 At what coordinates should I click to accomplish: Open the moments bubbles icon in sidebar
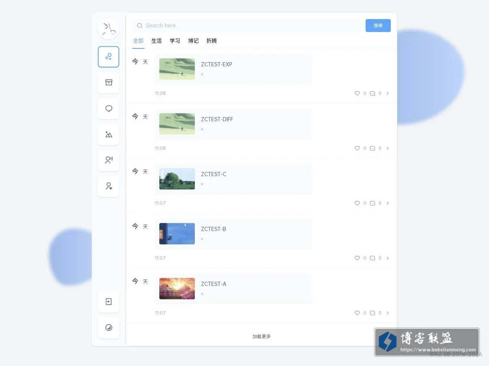(108, 57)
